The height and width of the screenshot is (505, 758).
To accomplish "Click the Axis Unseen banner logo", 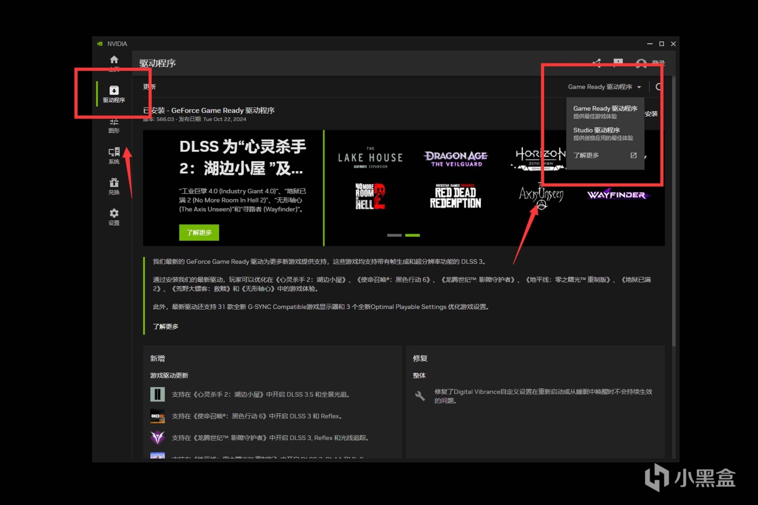I will coord(541,196).
